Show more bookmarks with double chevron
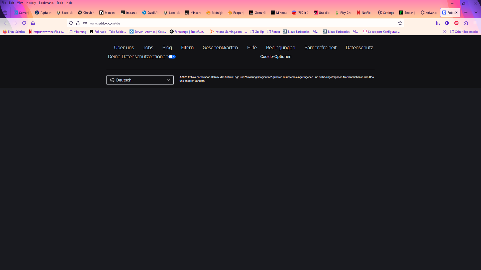Image resolution: width=481 pixels, height=270 pixels. point(445,31)
